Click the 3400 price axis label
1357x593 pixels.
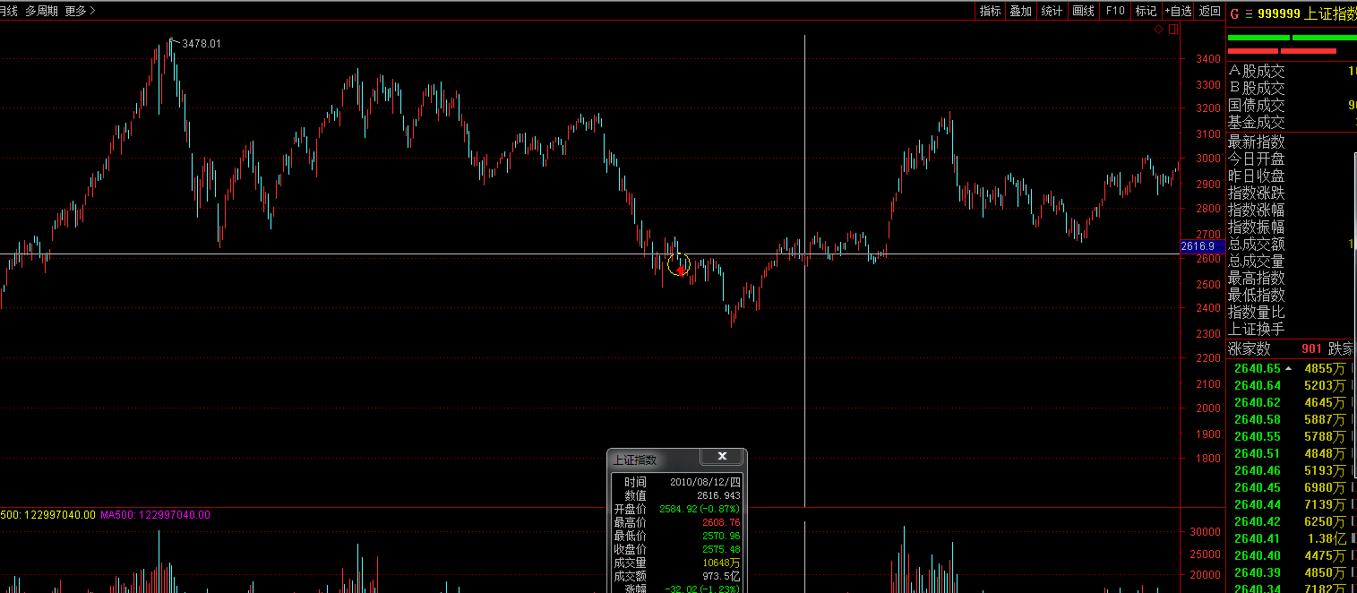1207,59
